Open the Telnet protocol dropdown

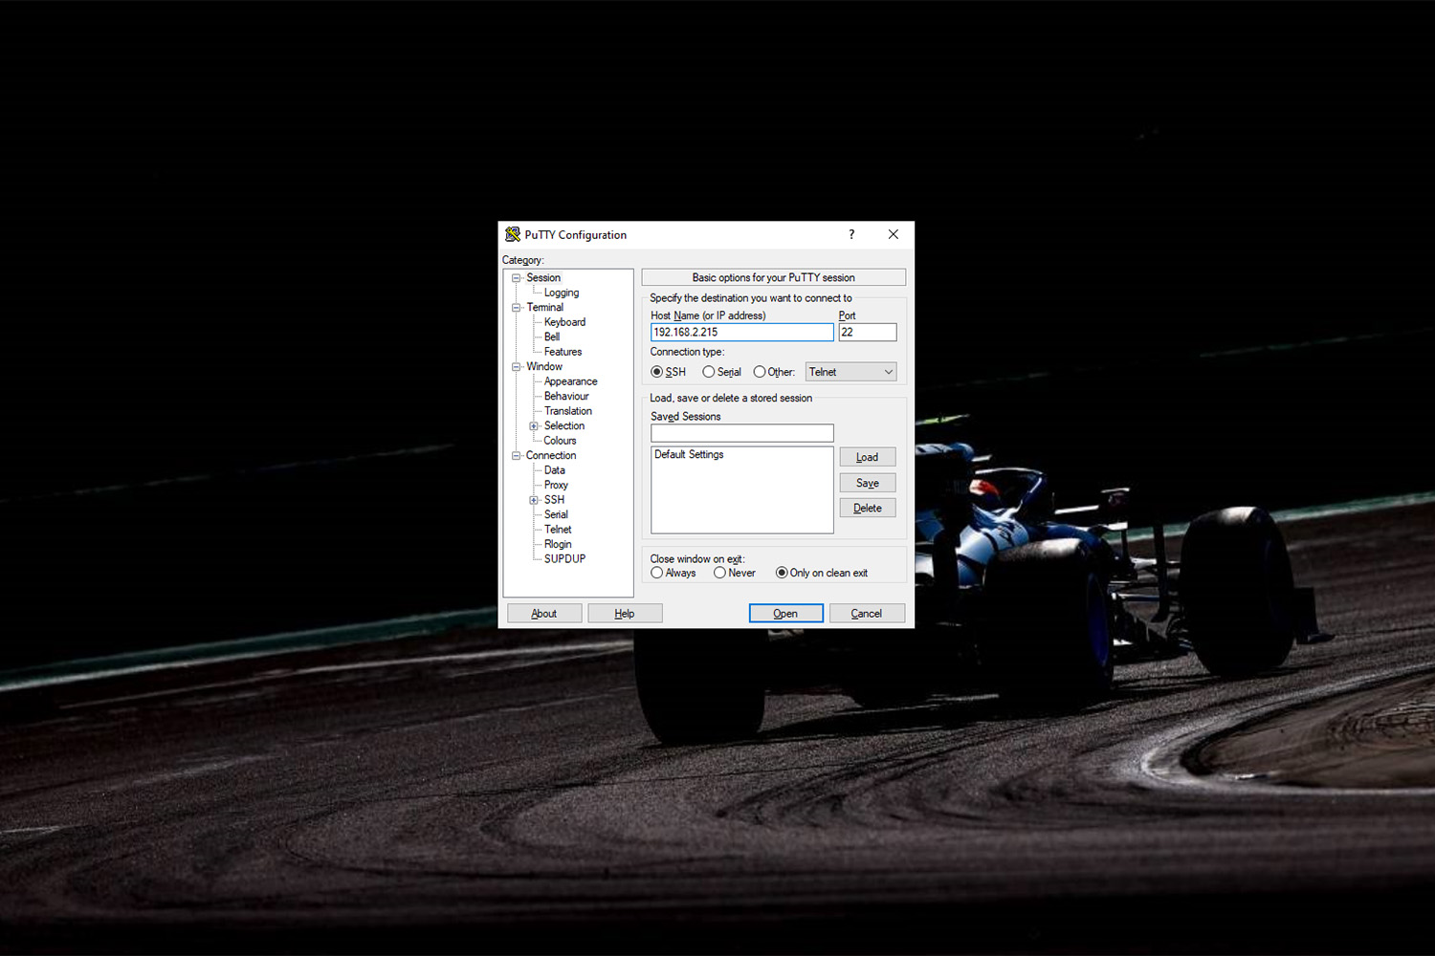[850, 372]
